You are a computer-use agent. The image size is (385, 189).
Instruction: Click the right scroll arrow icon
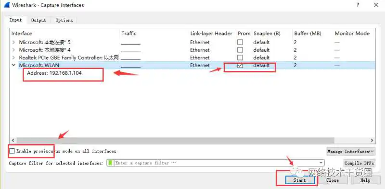coord(372,141)
